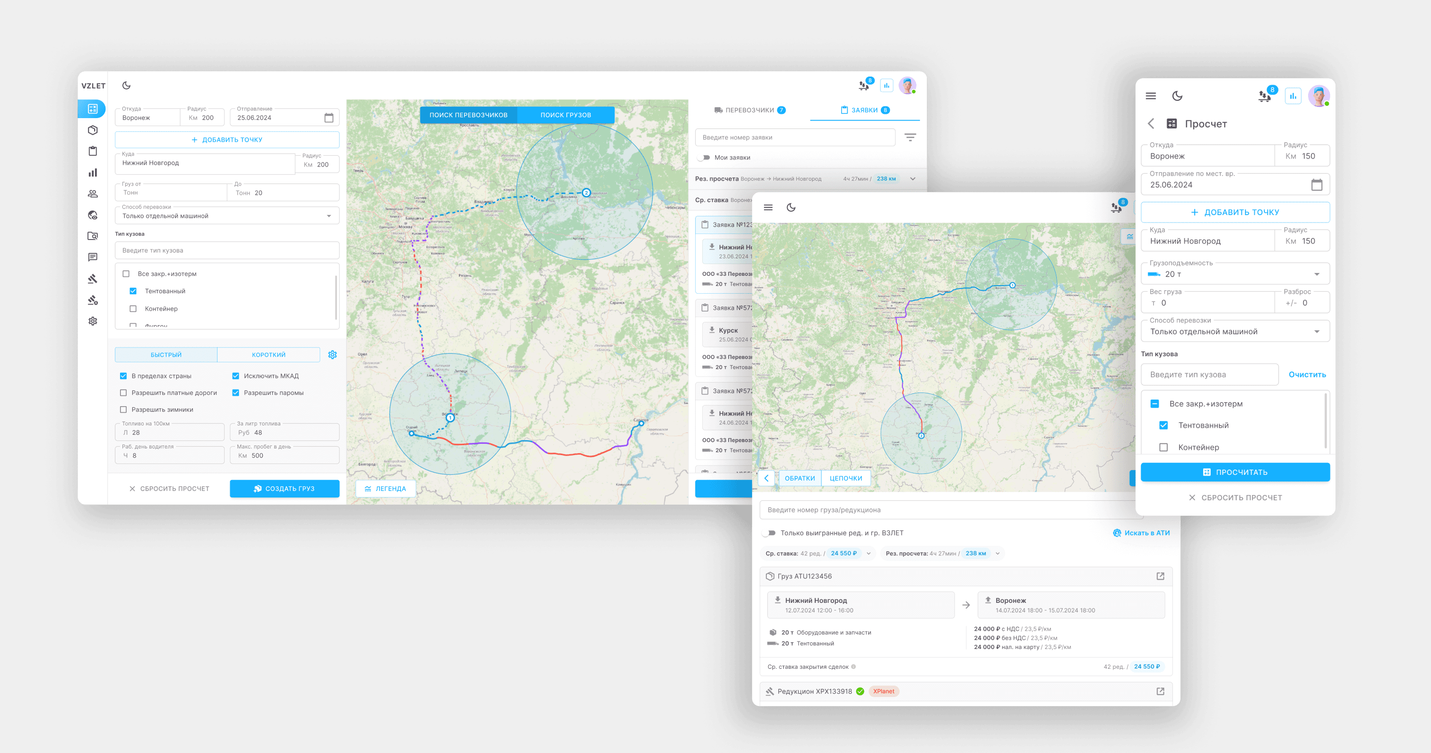This screenshot has width=1431, height=753.
Task: Uncheck Исключить МКАД checkbox
Action: click(x=235, y=376)
